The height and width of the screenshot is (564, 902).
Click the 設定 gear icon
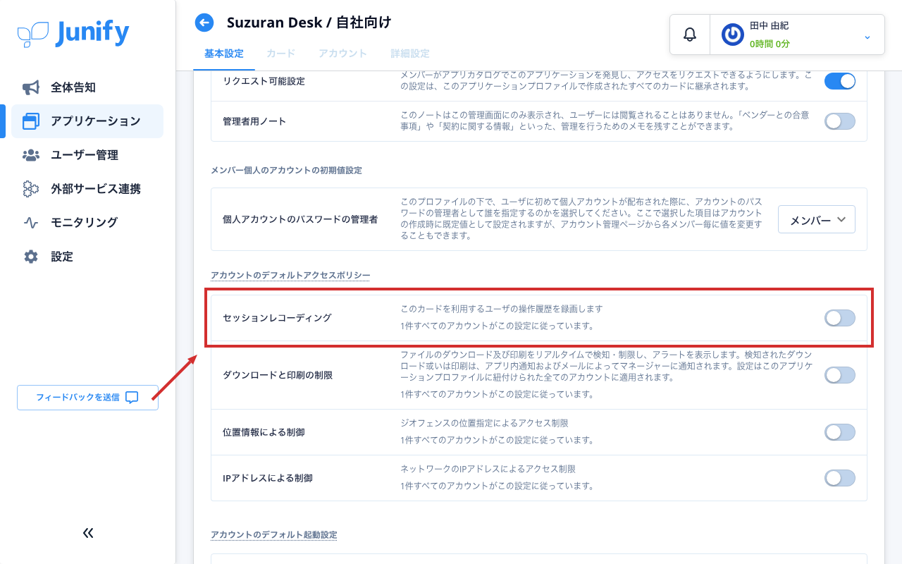coord(31,257)
